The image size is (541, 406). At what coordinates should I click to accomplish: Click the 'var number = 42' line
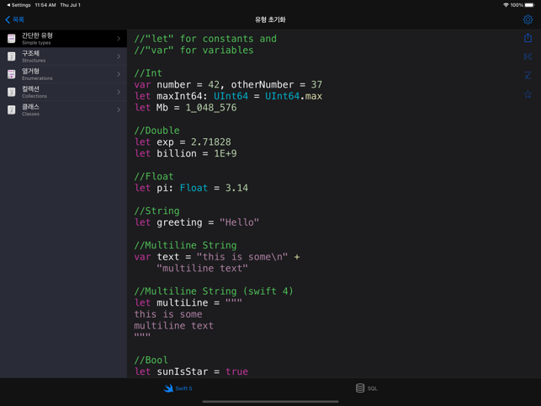click(x=228, y=84)
